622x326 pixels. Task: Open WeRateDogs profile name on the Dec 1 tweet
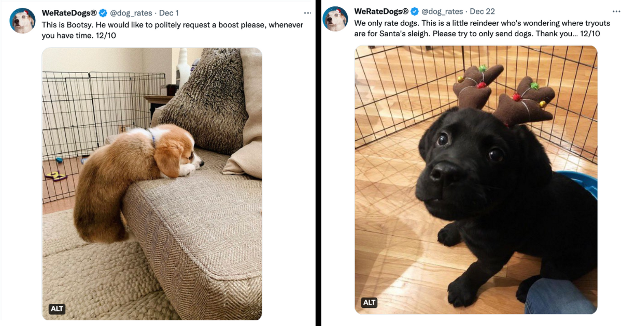pyautogui.click(x=69, y=13)
